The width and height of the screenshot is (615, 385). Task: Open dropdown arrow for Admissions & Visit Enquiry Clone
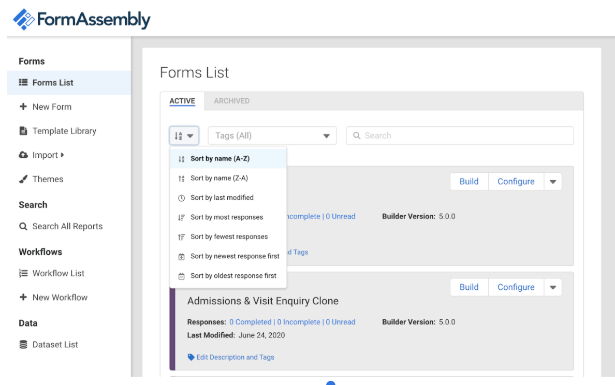pos(553,287)
